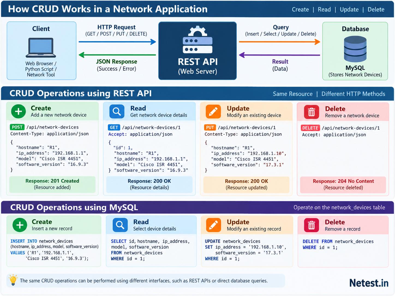Click the MySQL label in Database box

click(355, 68)
